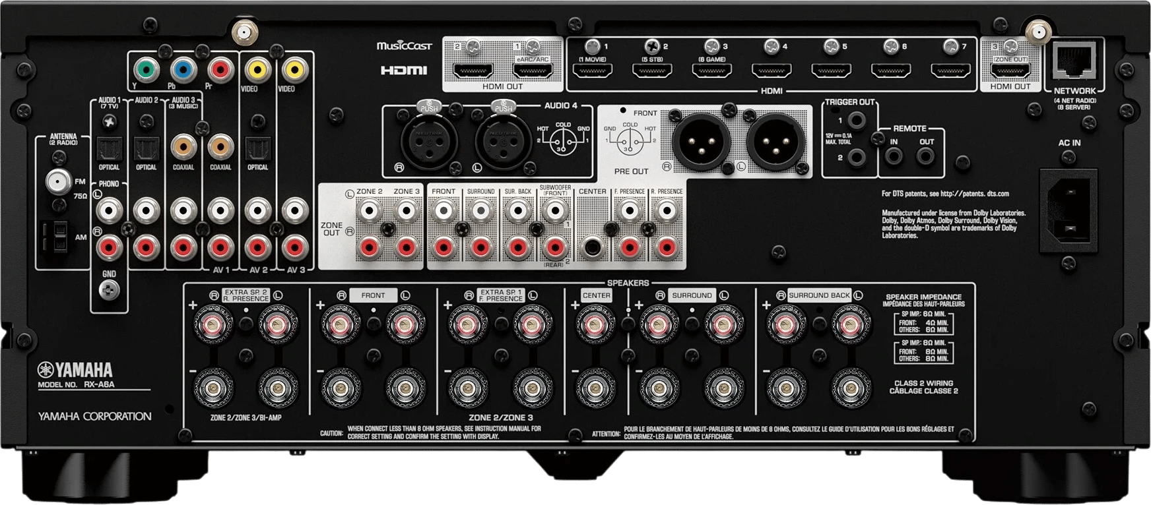1151x505 pixels.
Task: Click SUBWOOFER 1 (FRONT) pre out jack
Action: point(555,211)
